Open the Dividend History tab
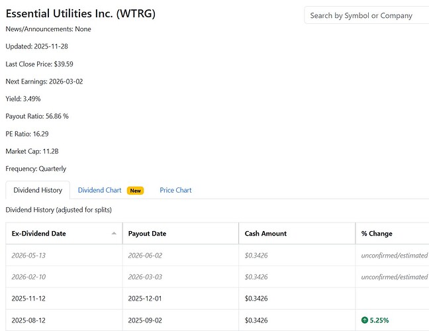 (37, 190)
